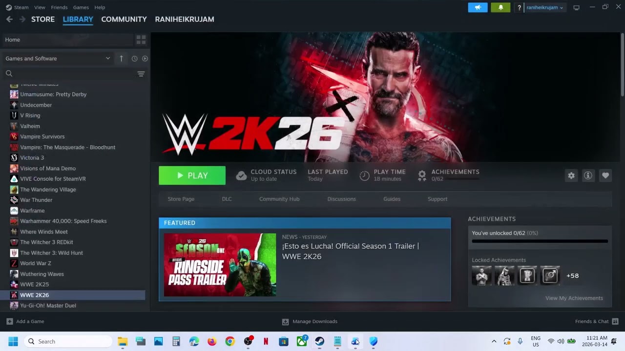
Task: Open advanced filter options icon
Action: click(141, 74)
